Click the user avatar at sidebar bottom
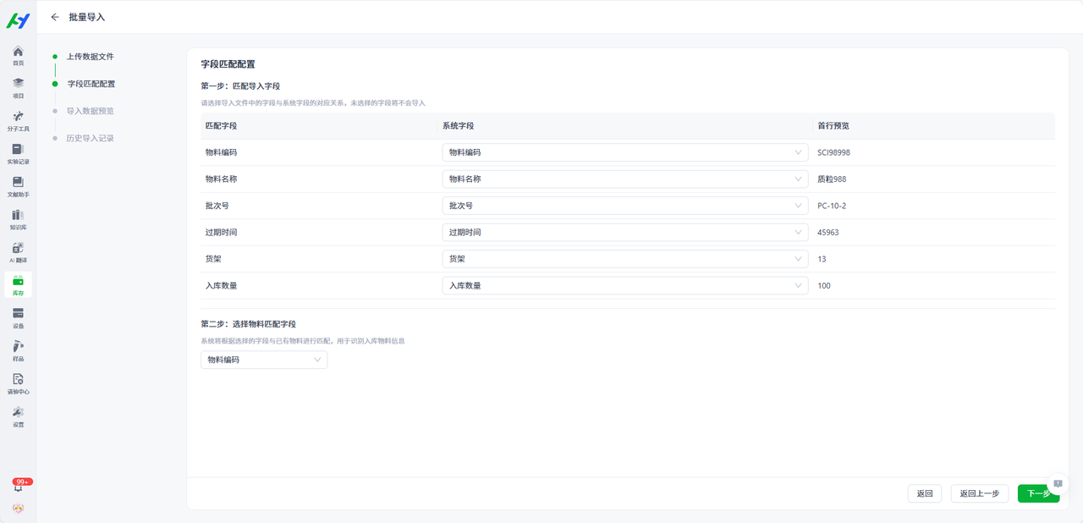 click(x=18, y=509)
